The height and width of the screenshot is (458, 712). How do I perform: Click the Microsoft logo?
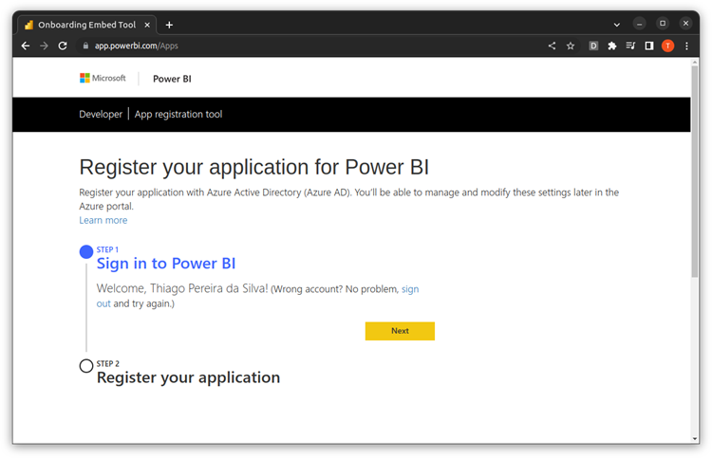(103, 79)
